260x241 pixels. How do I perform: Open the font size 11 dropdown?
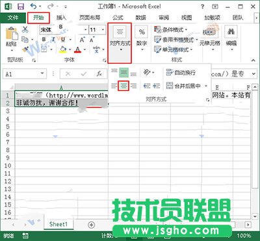tap(103, 30)
